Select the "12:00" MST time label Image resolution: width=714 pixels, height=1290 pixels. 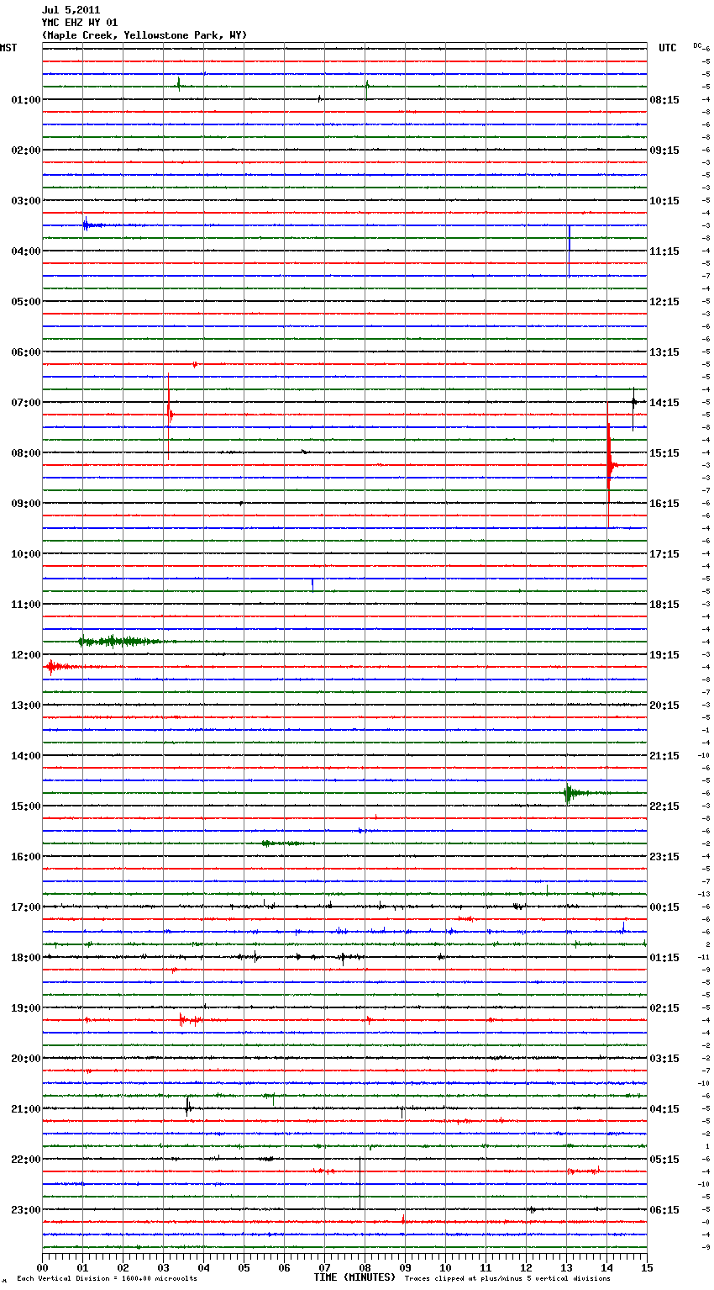click(26, 655)
